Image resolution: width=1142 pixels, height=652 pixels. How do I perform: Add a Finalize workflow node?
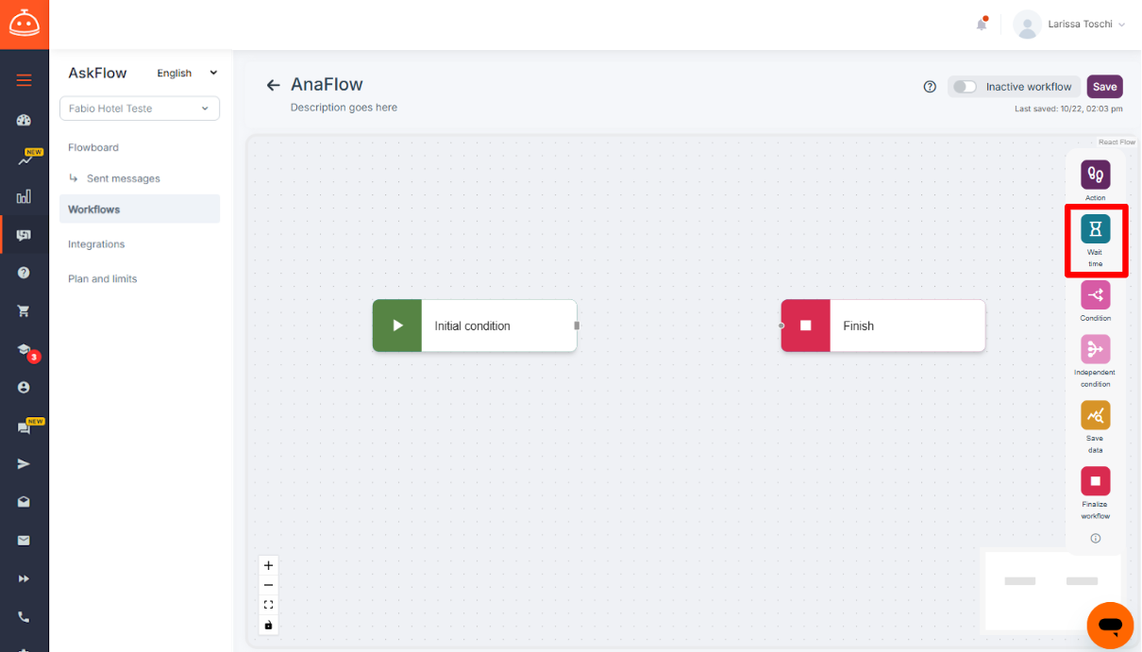[x=1095, y=481]
